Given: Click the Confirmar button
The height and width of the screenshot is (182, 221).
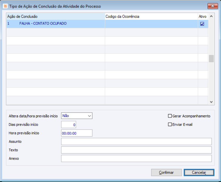Looking at the screenshot, I should [x=166, y=172].
